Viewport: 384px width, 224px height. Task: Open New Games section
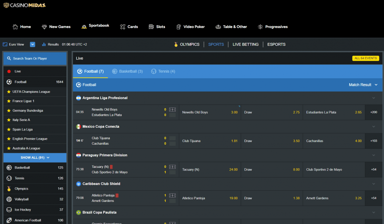tap(56, 27)
